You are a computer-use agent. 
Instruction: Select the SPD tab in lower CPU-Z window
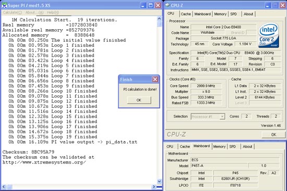coord(233,146)
